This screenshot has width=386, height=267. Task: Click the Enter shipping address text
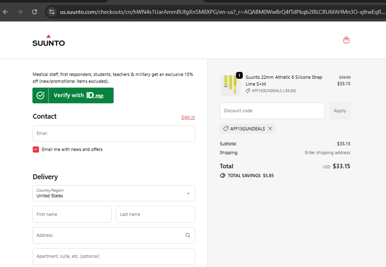pos(327,153)
